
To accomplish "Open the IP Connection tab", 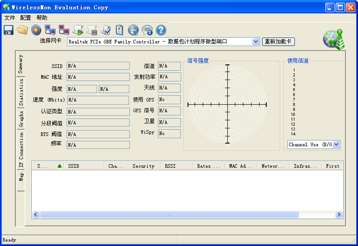I will point(21,149).
